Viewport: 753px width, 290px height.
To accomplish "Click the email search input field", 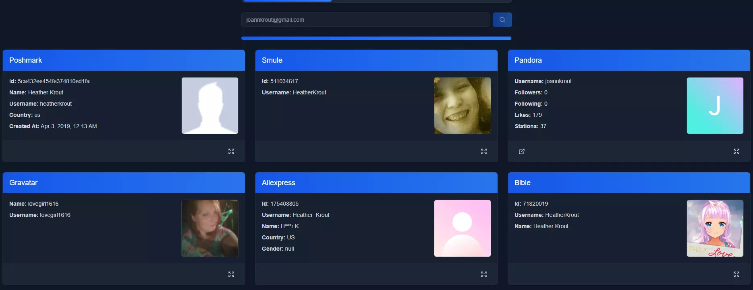I will 365,20.
